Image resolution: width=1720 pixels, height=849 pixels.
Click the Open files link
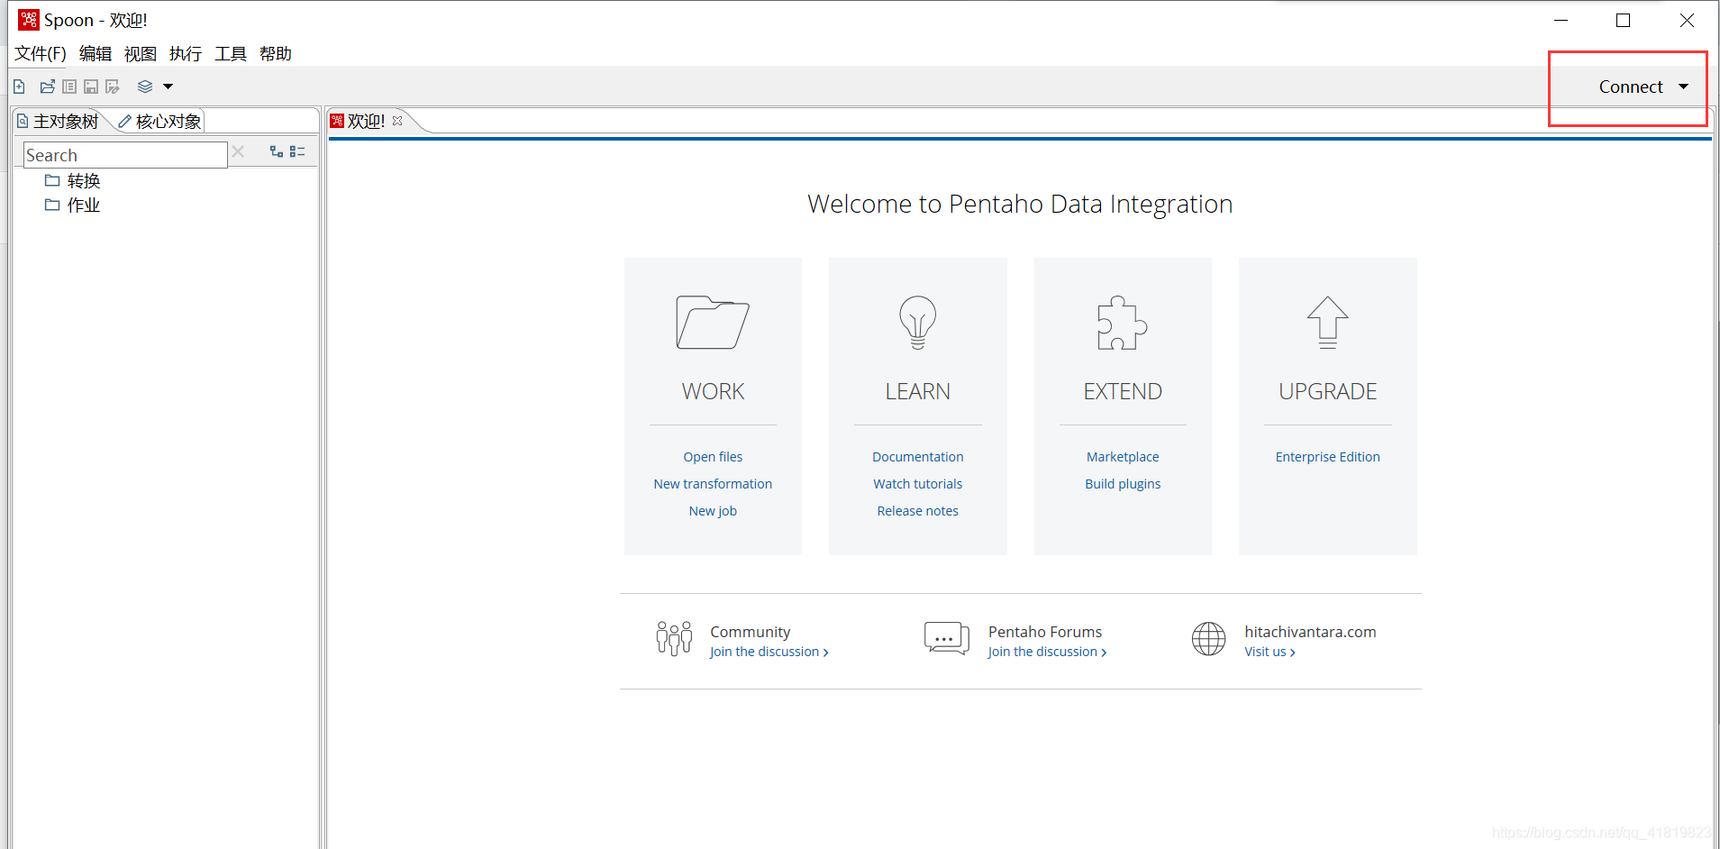[713, 457]
